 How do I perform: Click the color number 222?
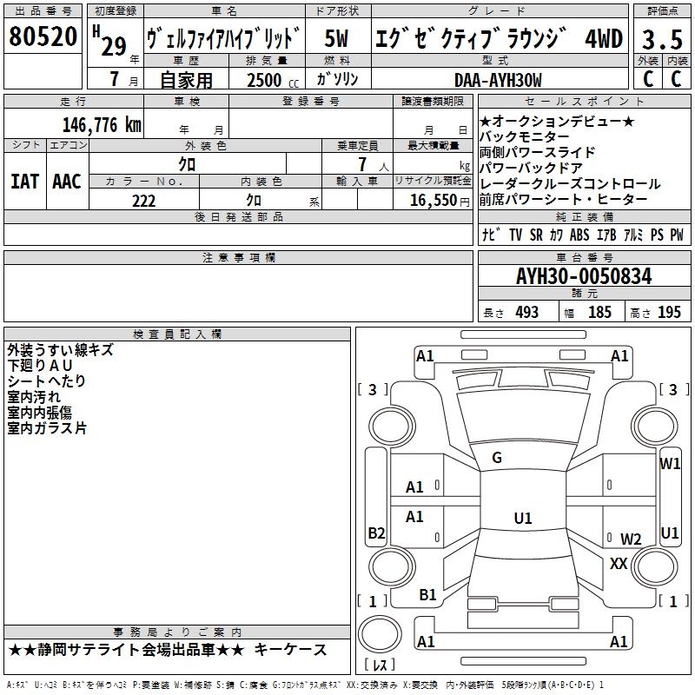143,201
